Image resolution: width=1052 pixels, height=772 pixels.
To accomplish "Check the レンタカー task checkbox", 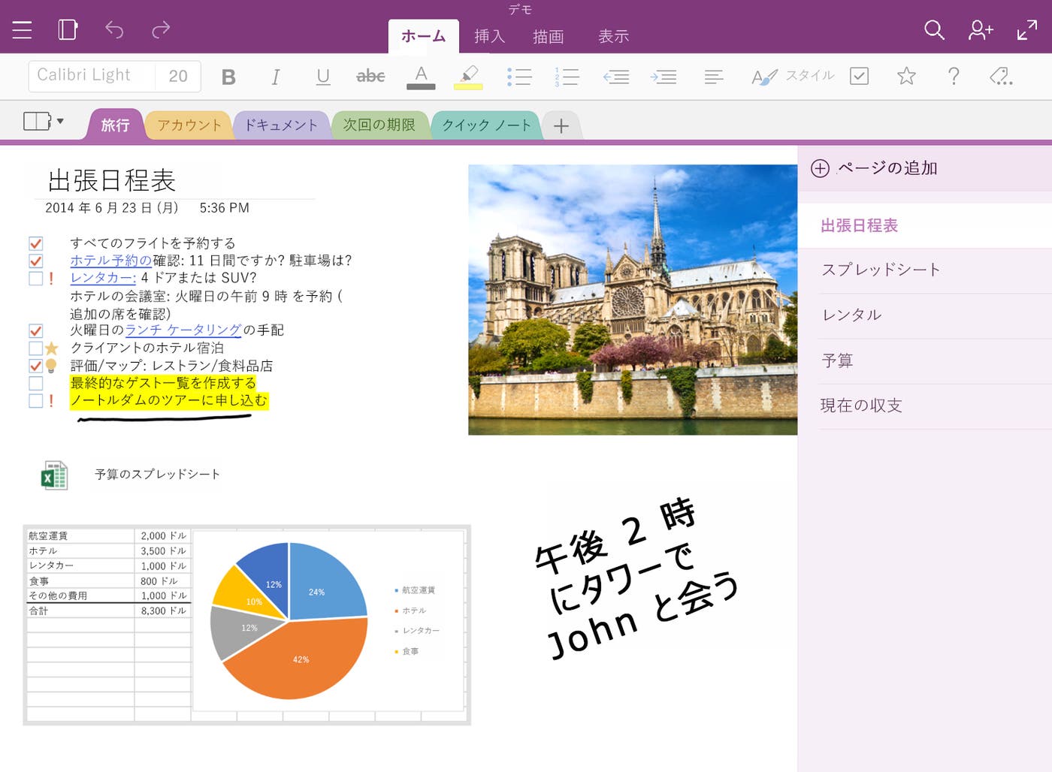I will coord(35,278).
